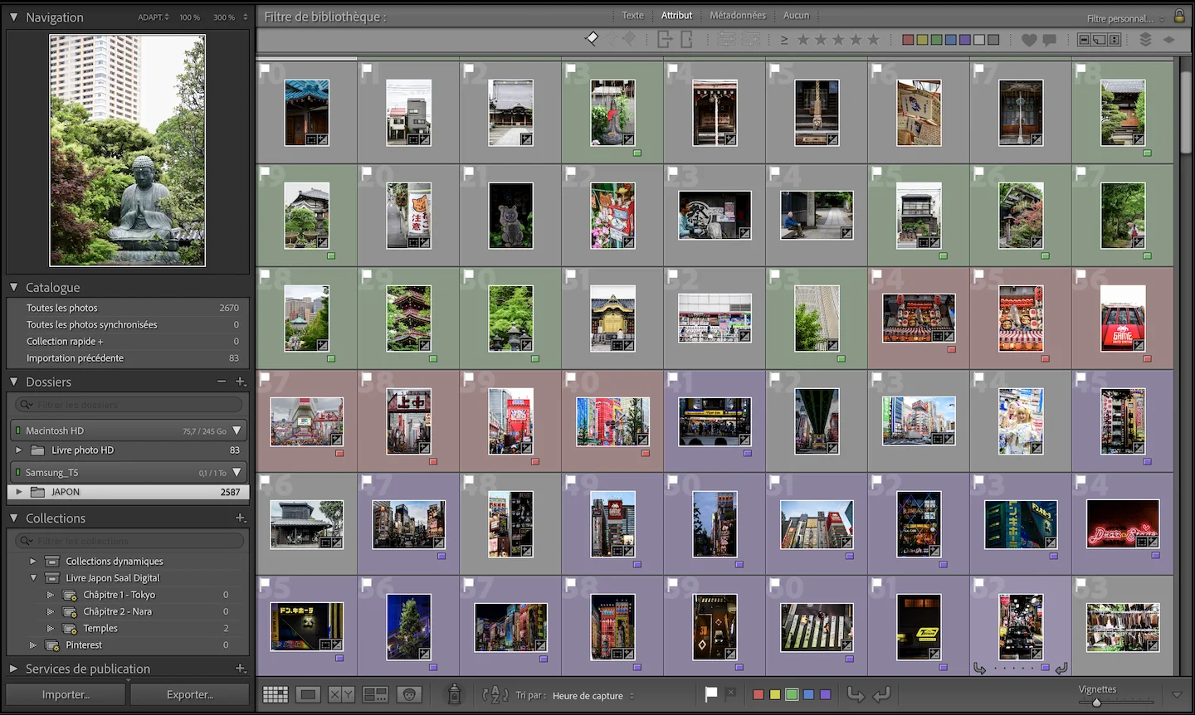Click the purple color label swatch in the toolbar
Screen dimensions: 1195x715
pos(826,695)
